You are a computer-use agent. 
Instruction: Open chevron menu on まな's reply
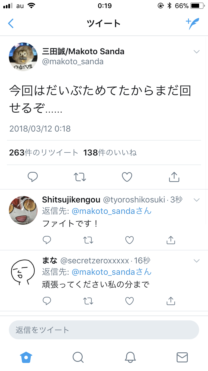(x=196, y=261)
